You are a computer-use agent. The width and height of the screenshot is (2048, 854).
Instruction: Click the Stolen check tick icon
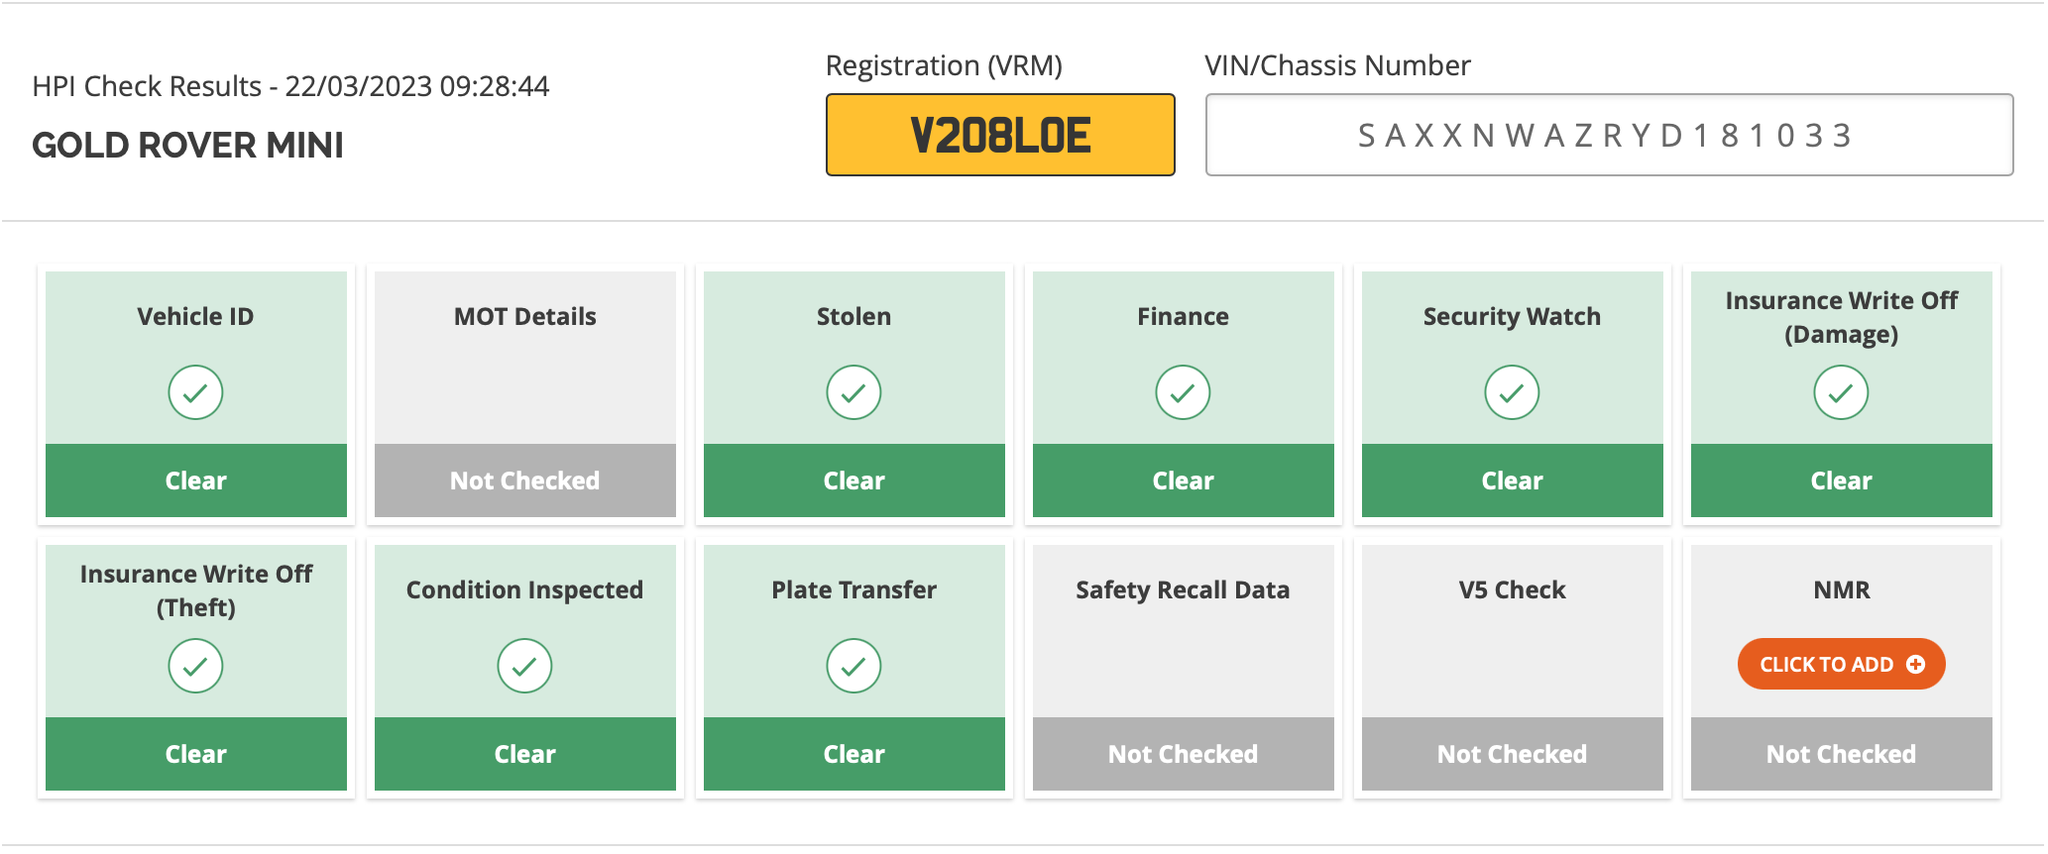coord(853,392)
